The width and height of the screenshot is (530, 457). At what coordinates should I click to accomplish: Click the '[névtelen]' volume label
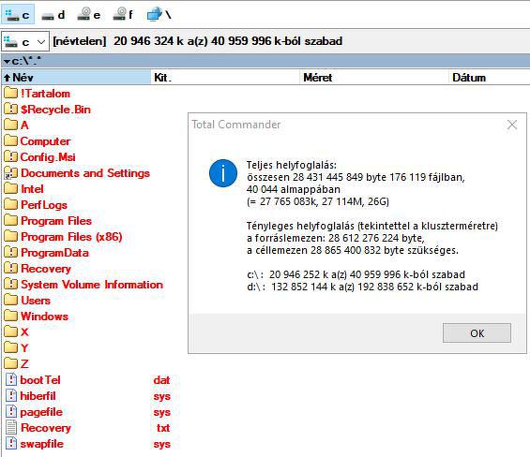[80, 41]
